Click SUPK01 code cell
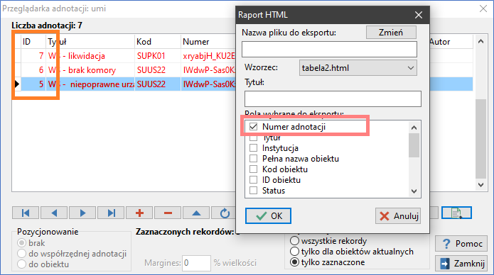494x275 pixels. click(158, 56)
